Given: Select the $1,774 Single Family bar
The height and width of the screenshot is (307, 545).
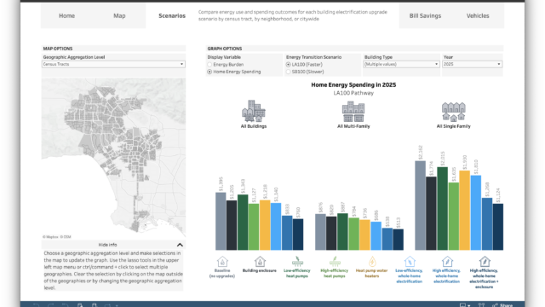Looking at the screenshot, I should pos(431,213).
